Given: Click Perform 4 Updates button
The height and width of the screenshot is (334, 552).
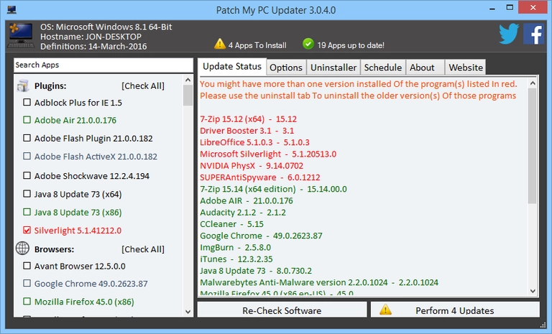Looking at the screenshot, I should (x=455, y=310).
